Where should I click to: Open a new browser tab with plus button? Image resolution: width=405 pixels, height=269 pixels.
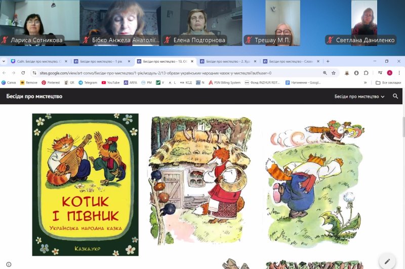tap(328, 61)
